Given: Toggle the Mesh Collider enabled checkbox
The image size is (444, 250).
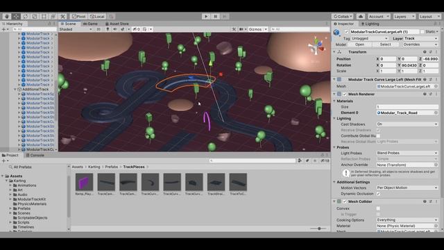Looking at the screenshot, I should tap(345, 201).
